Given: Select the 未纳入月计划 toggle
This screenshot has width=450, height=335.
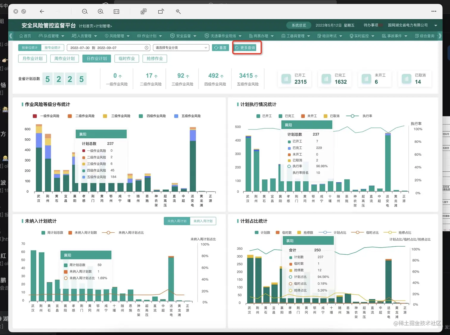Looking at the screenshot, I should pyautogui.click(x=203, y=221).
